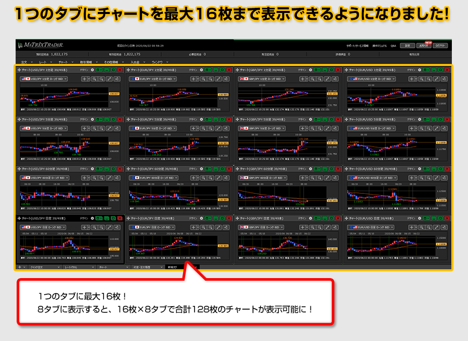Open the USD/JPY 1分足 ローソク BID selector

[44, 79]
